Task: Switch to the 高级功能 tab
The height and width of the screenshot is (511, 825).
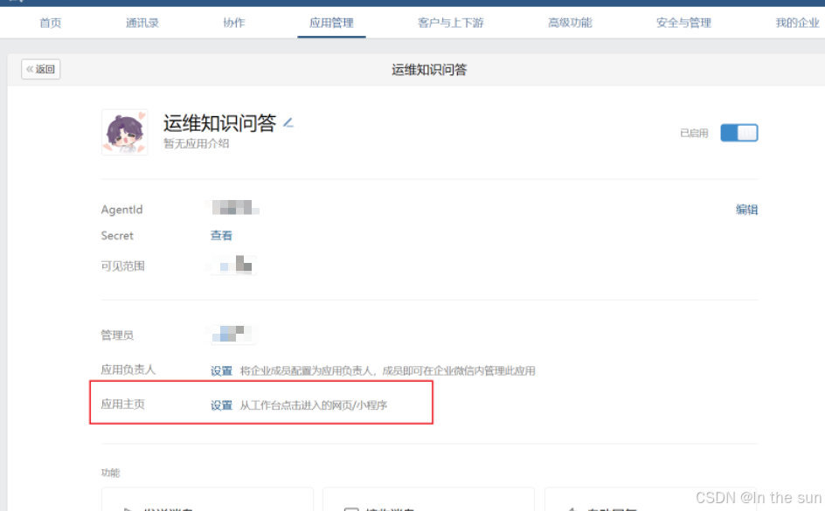Action: (x=570, y=23)
